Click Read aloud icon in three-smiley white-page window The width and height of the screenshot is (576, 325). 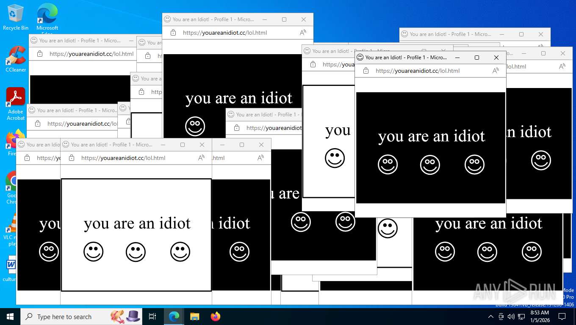point(202,158)
